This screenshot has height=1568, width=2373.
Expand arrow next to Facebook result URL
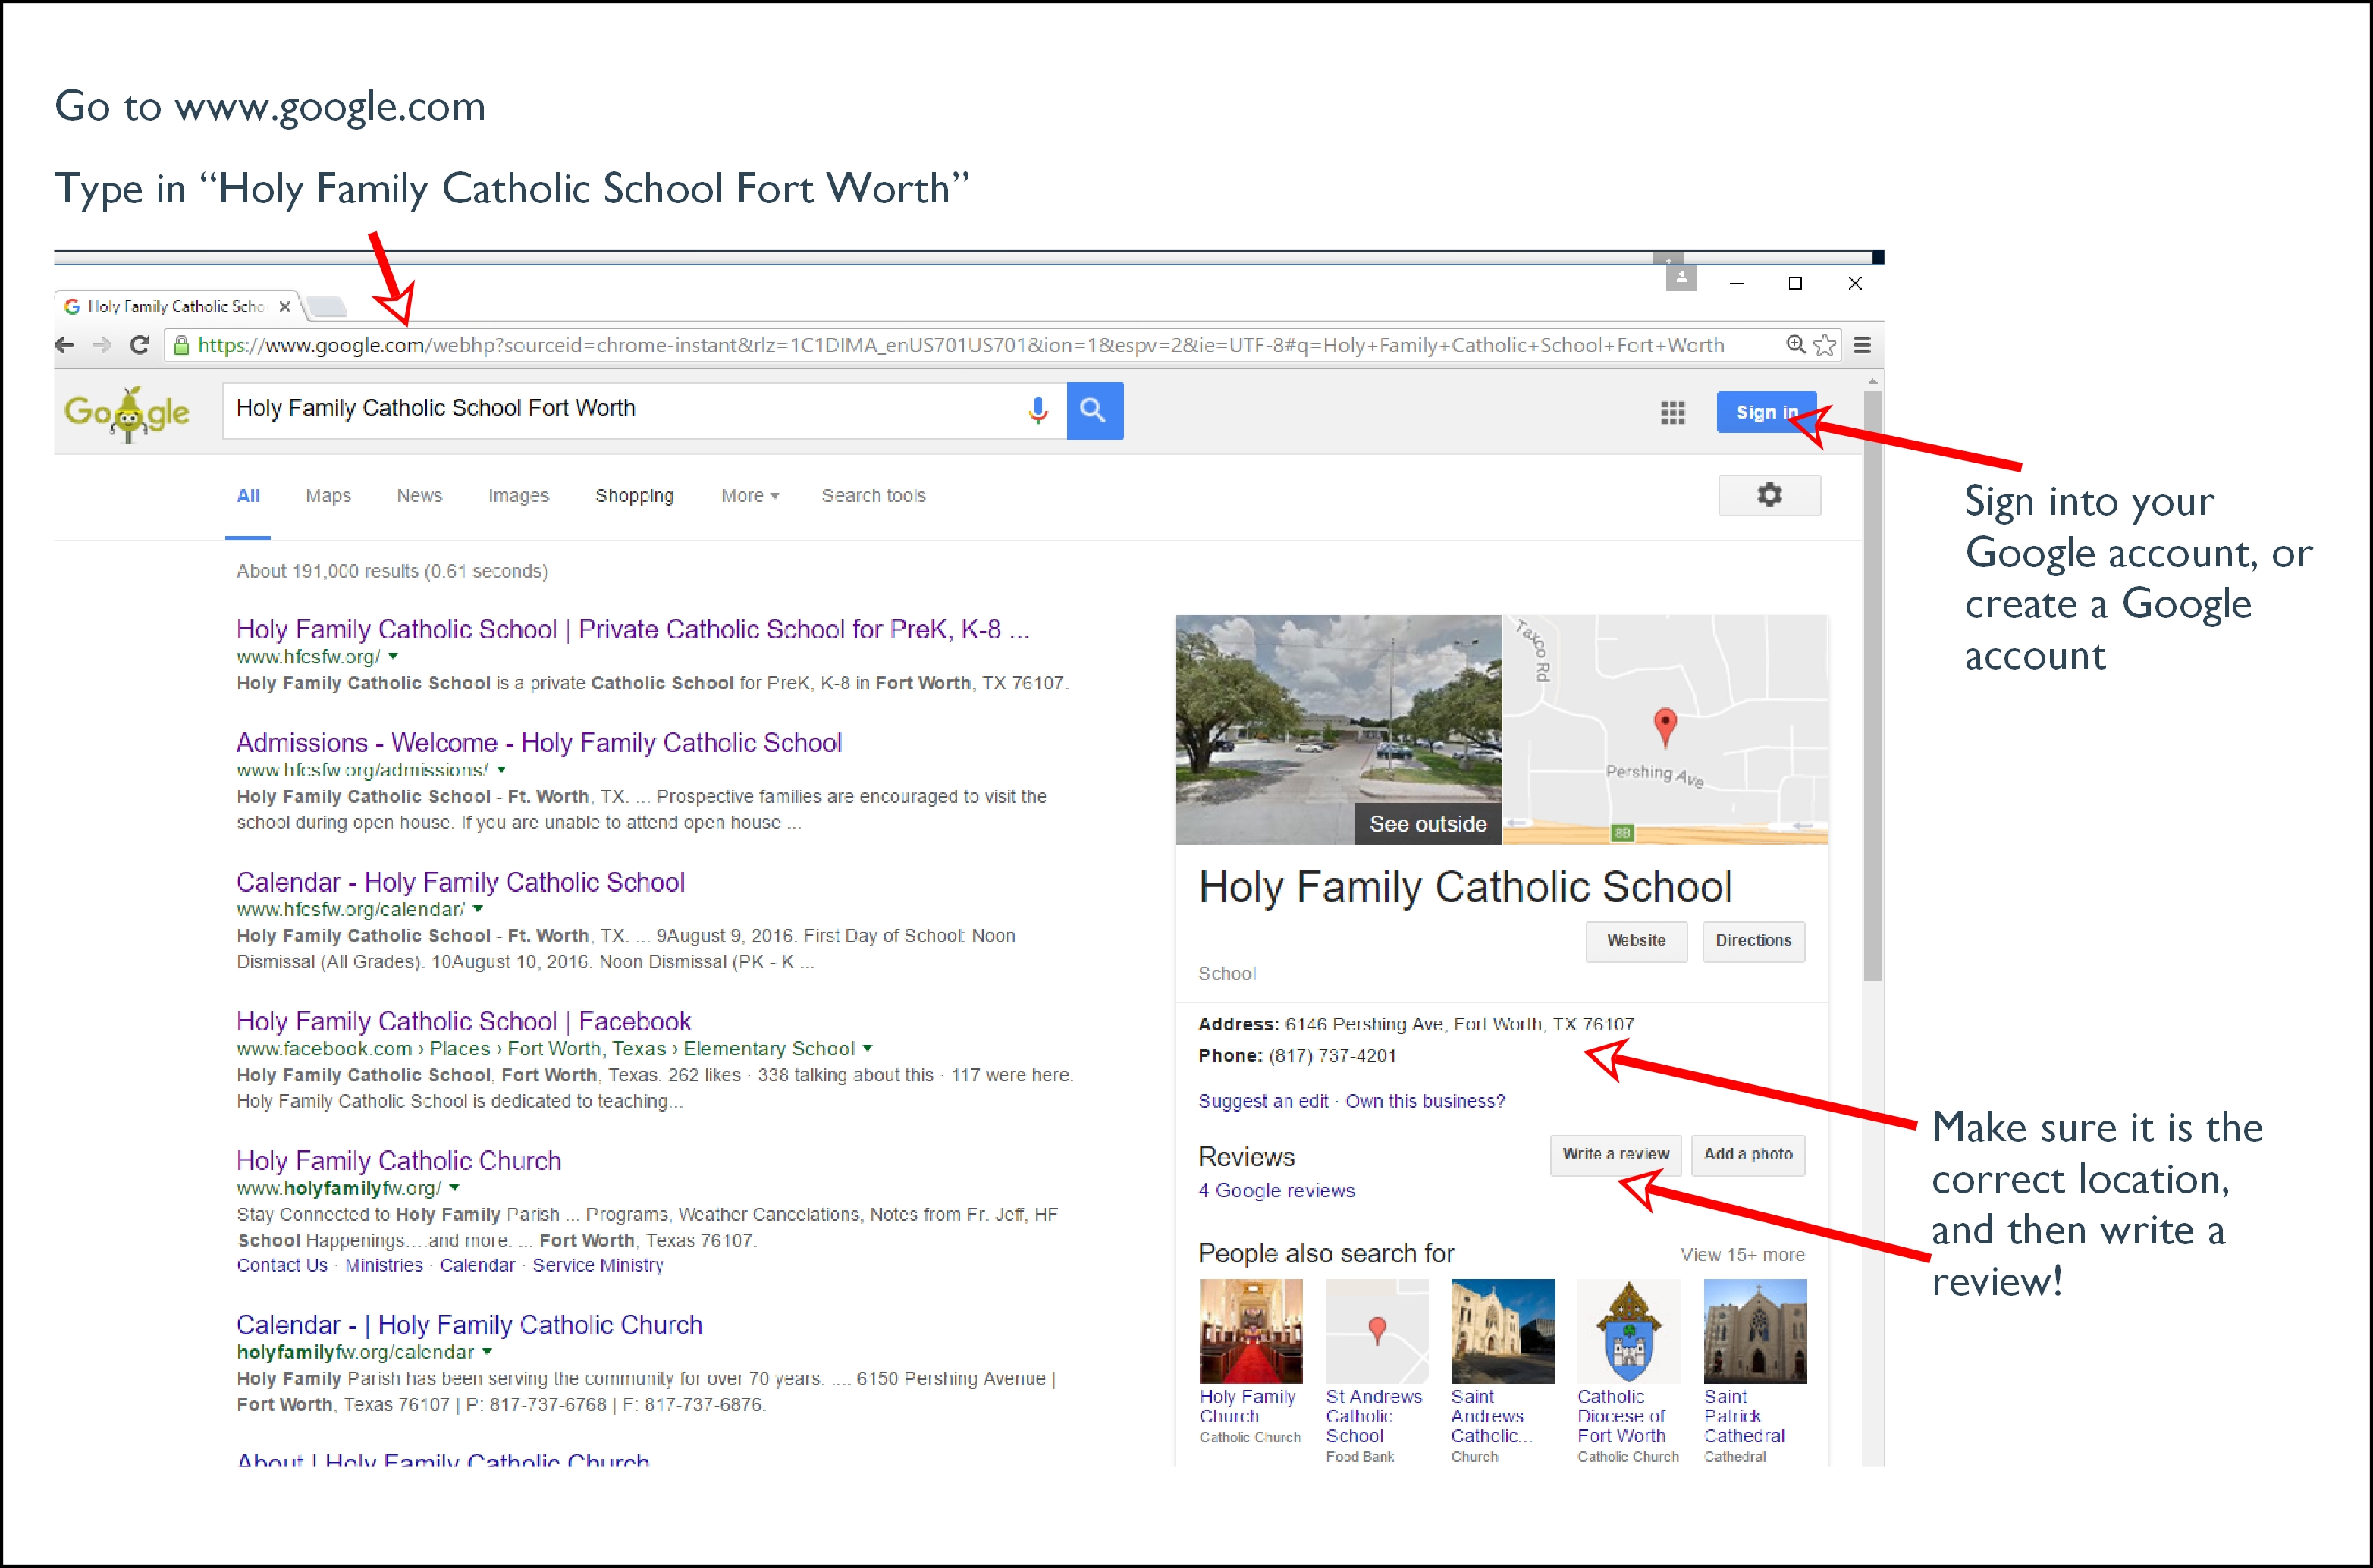coord(867,1048)
